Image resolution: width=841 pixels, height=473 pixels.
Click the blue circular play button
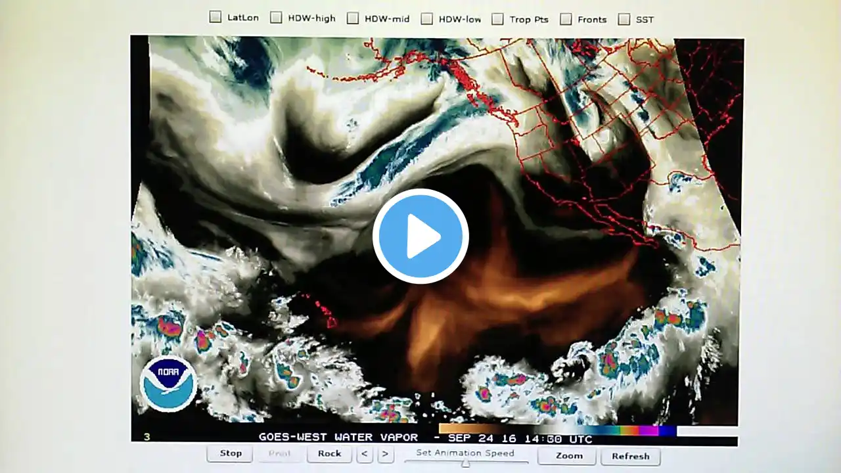(x=420, y=236)
